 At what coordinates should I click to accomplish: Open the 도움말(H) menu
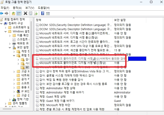click(x=44, y=8)
